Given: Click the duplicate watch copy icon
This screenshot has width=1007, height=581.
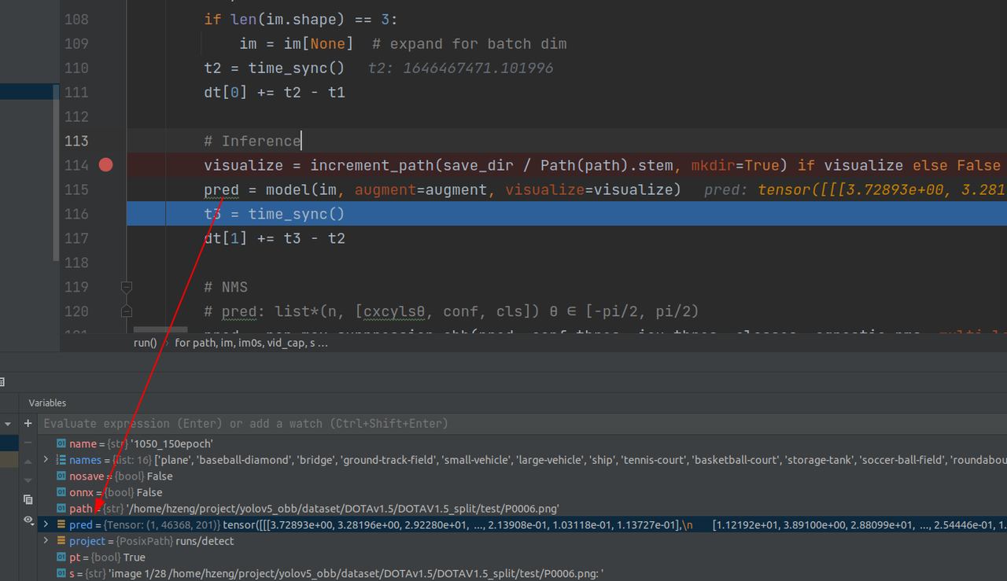Looking at the screenshot, I should 28,499.
